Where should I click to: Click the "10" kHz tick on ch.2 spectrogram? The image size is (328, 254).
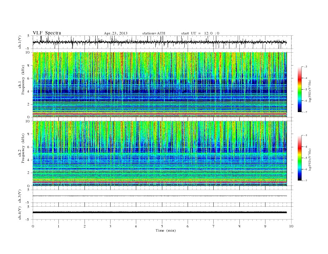pos(29,121)
